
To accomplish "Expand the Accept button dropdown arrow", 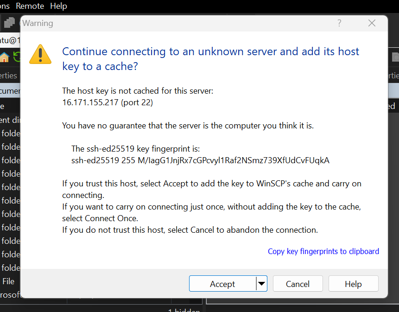I will coord(261,284).
